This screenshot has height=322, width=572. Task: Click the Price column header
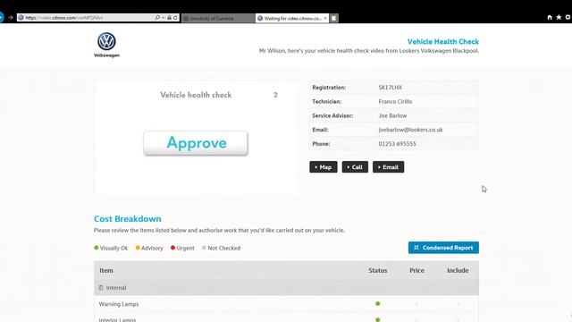(416, 270)
